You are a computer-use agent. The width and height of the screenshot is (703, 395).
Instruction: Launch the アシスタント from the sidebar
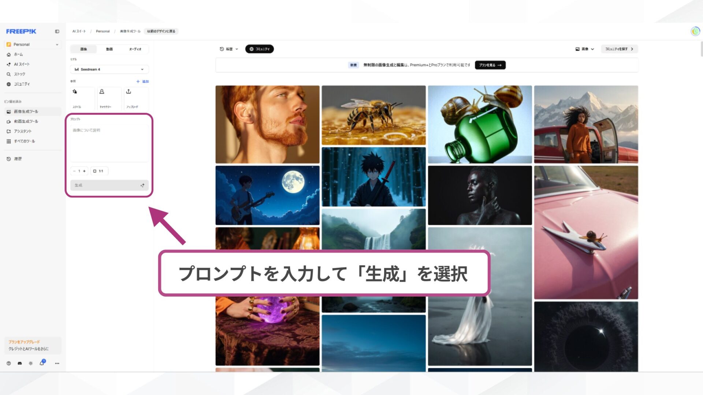(8, 131)
